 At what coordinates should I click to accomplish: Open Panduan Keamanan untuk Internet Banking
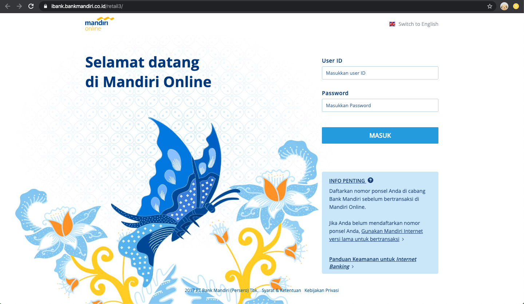click(373, 259)
